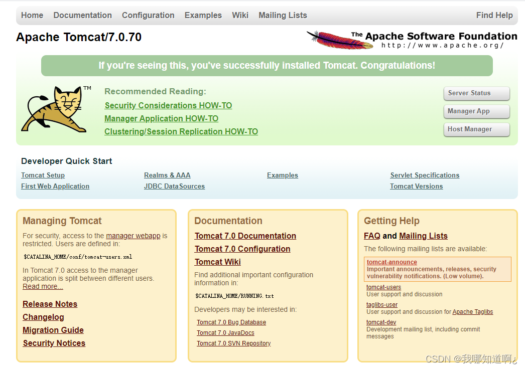Click the Read more... link

pyautogui.click(x=43, y=287)
